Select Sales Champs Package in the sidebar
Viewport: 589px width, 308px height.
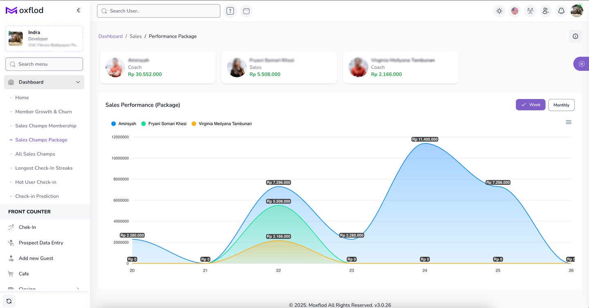(x=41, y=140)
